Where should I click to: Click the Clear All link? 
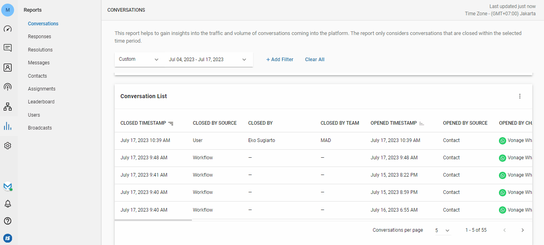click(x=315, y=60)
